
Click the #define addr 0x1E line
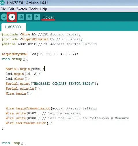point(49,44)
